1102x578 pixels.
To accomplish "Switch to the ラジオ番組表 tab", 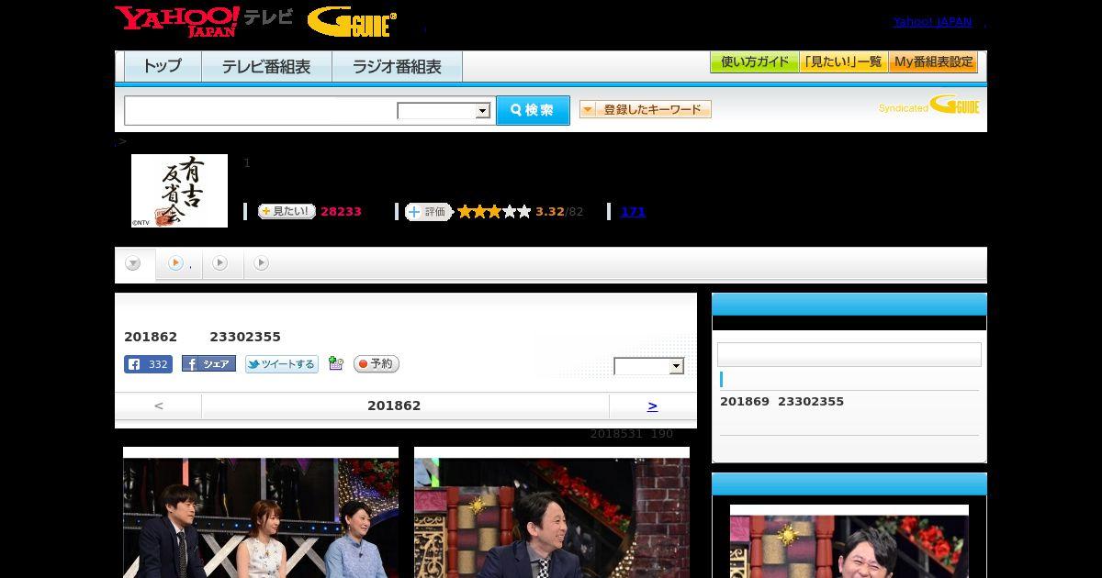I will 397,67.
